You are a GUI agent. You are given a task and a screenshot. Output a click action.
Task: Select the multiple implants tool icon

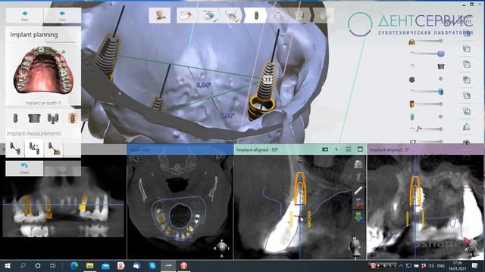pyautogui.click(x=53, y=118)
